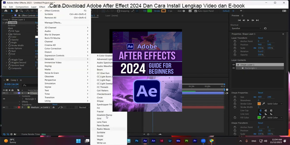Pick Stroke Color with the eyedropper
The image size is (290, 145).
(263, 104)
